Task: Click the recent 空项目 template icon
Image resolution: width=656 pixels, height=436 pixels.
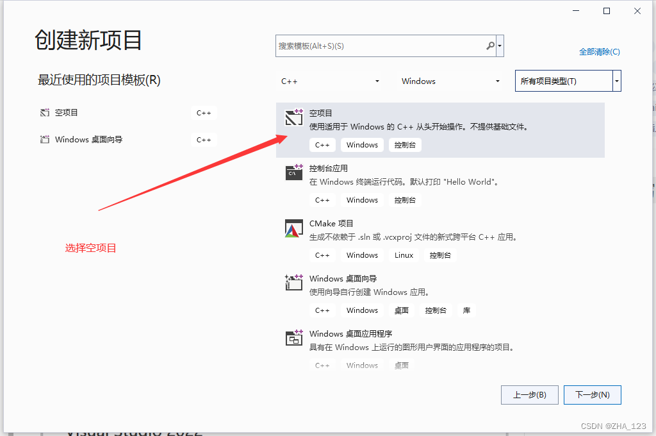Action: tap(45, 113)
